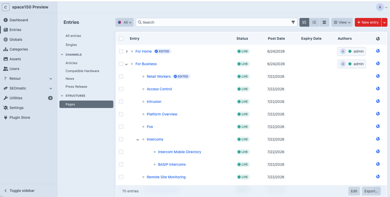The height and width of the screenshot is (197, 390).
Task: Click the Assets image icon
Action: tap(5, 59)
